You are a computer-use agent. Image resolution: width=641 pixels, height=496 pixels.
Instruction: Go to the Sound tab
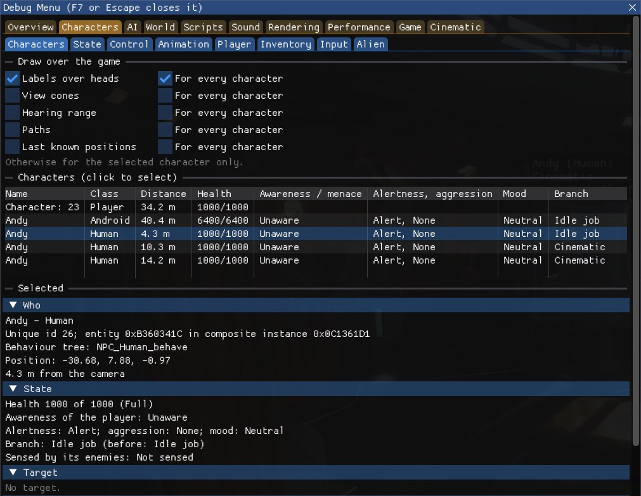pos(245,27)
